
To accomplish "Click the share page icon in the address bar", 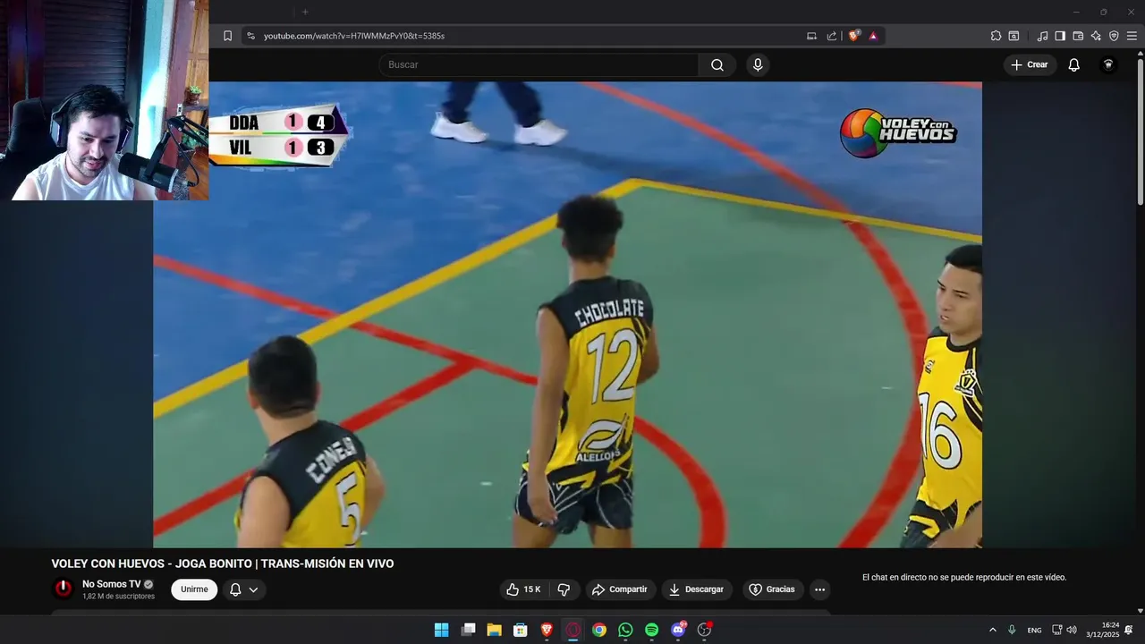I will (832, 36).
